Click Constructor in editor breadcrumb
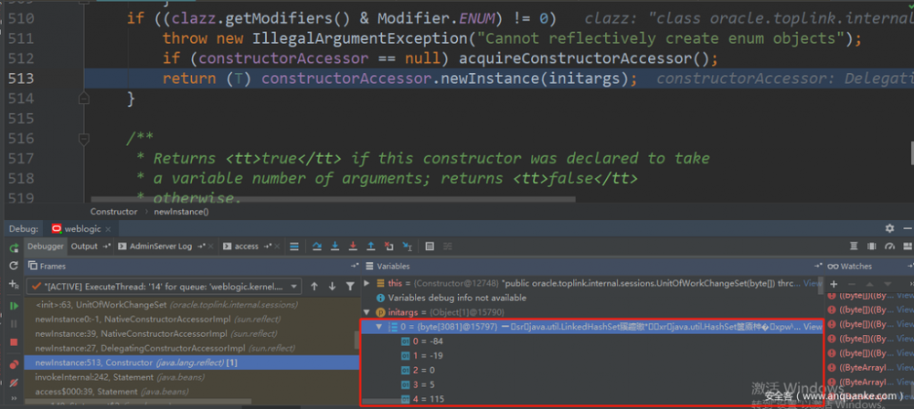 coord(113,212)
